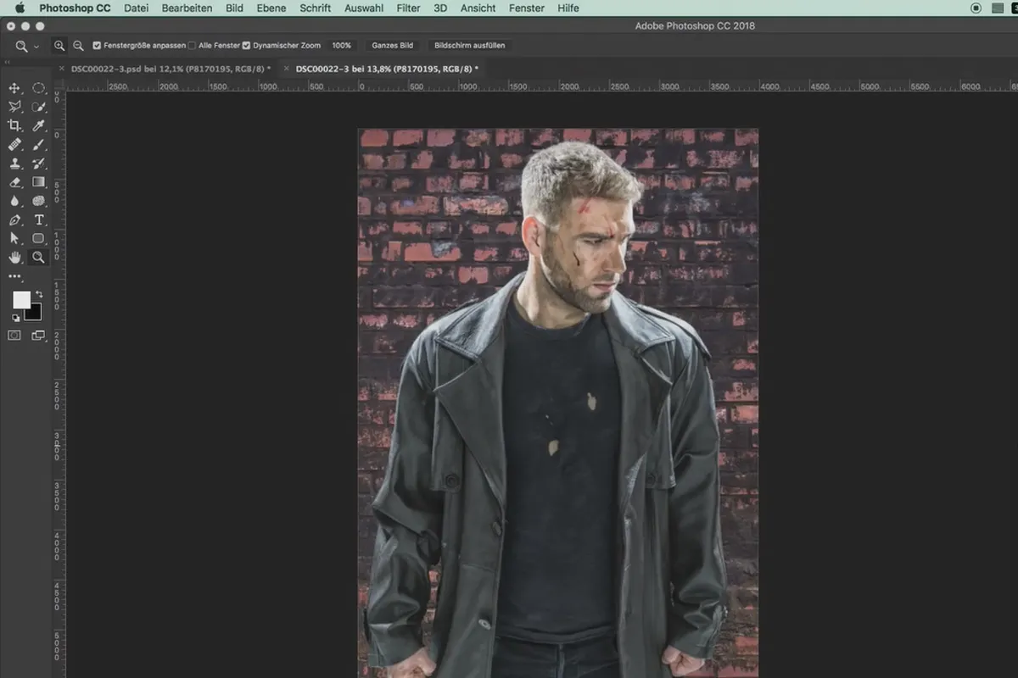Image resolution: width=1018 pixels, height=678 pixels.
Task: Enable the Alle Fenster checkbox
Action: [192, 46]
